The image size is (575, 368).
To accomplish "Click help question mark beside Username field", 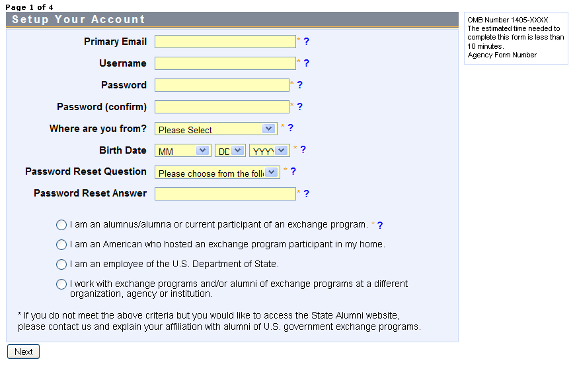I will click(306, 63).
